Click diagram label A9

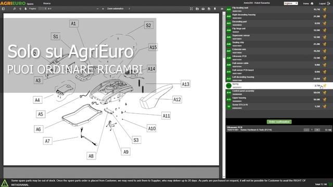126,152
